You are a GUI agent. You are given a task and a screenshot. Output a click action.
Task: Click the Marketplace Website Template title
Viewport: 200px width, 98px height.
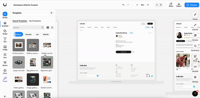(26, 5)
